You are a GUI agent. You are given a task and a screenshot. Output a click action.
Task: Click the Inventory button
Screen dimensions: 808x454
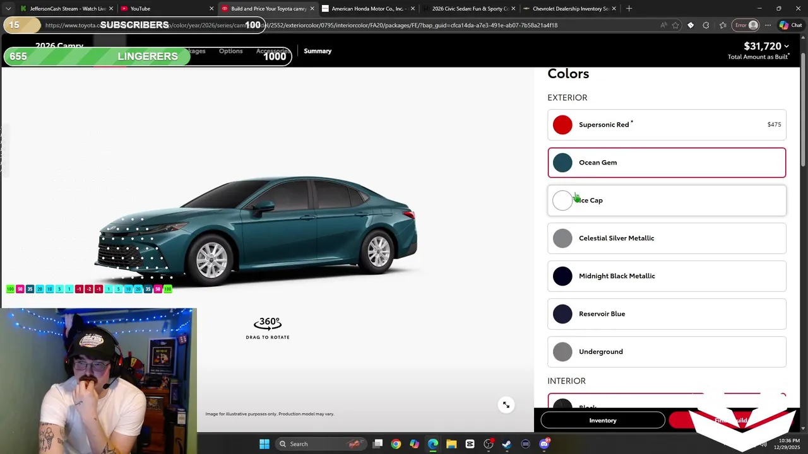[x=603, y=421]
